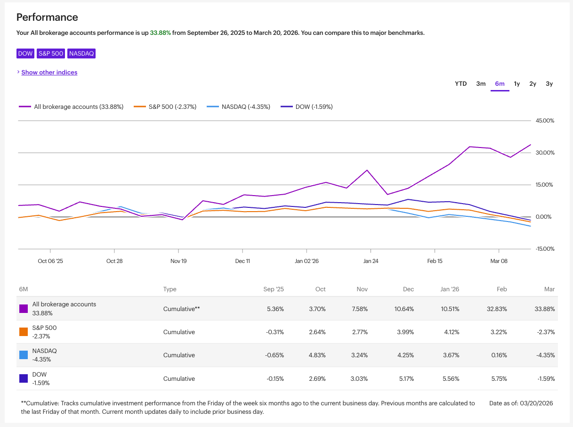View 3y performance history
The image size is (573, 427).
point(549,83)
